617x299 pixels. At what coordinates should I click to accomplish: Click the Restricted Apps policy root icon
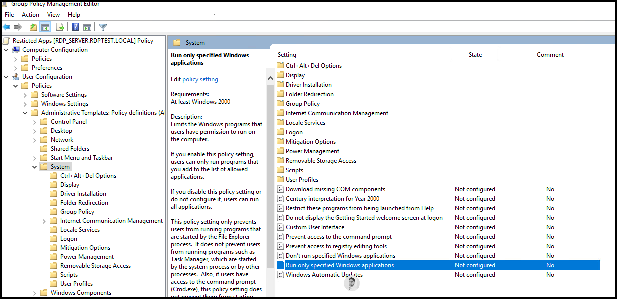pos(6,41)
